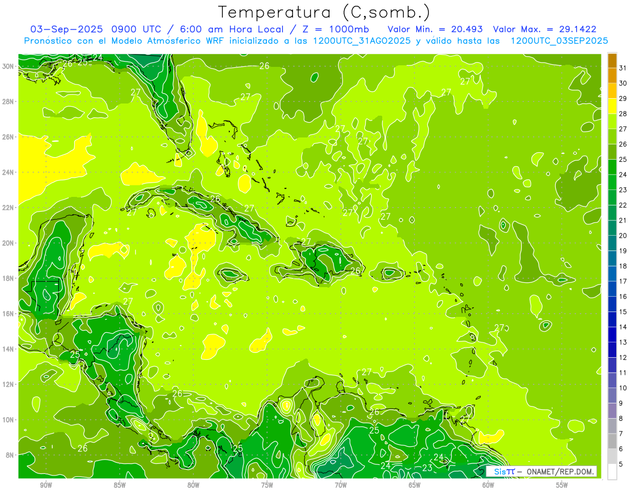The width and height of the screenshot is (637, 492).
Task: Click the "24N" latitude axis label
Action: pyautogui.click(x=8, y=172)
